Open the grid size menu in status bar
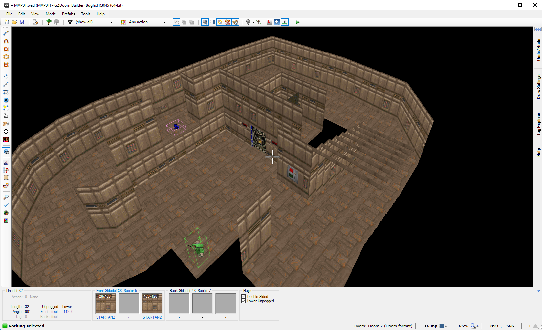This screenshot has height=330, width=542. (443, 326)
